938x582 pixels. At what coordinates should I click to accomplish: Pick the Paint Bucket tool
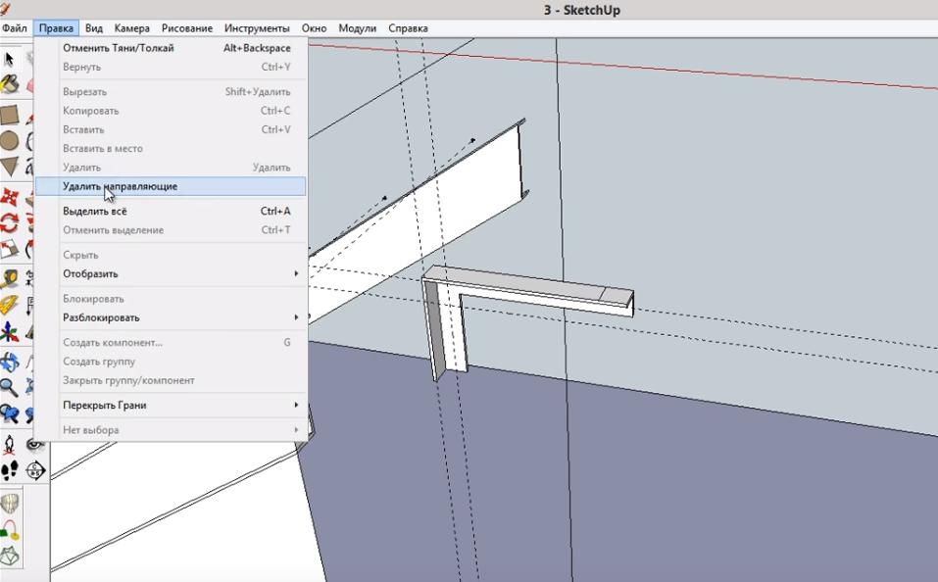(10, 85)
